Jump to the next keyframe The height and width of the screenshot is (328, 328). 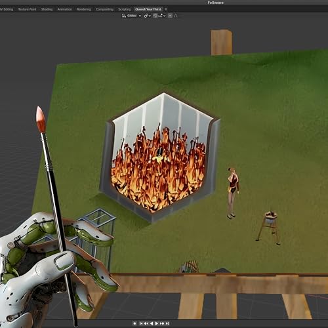pyautogui.click(x=162, y=323)
